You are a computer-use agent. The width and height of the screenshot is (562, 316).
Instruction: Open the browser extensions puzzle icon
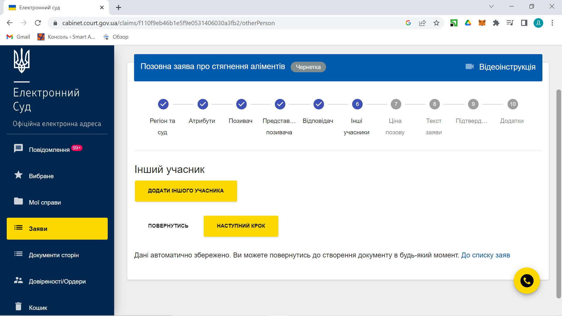pyautogui.click(x=496, y=23)
